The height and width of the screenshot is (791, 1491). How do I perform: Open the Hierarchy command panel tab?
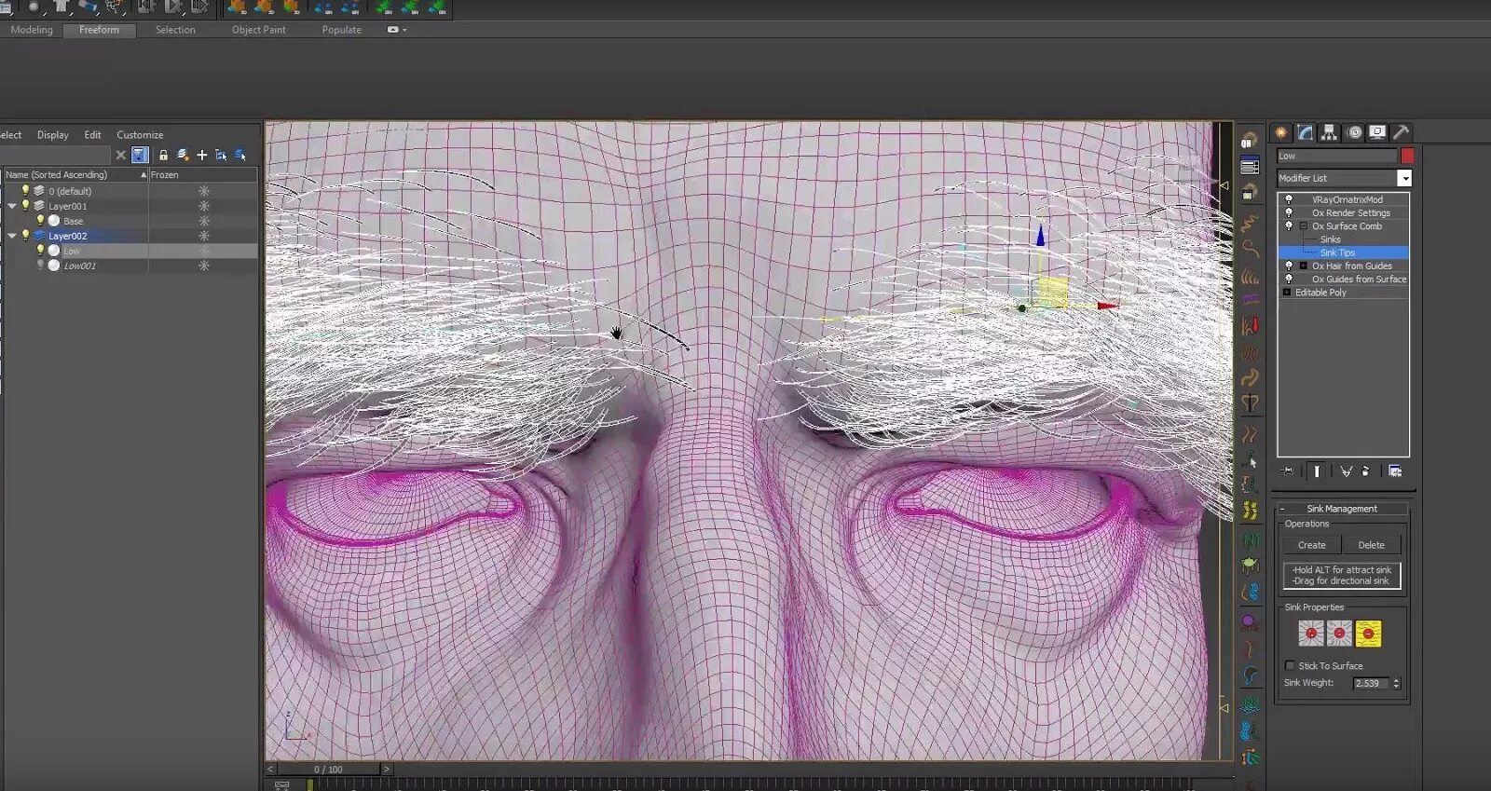(x=1330, y=132)
